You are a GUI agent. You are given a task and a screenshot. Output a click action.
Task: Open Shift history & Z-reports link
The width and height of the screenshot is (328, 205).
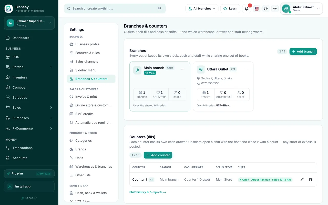pyautogui.click(x=148, y=192)
